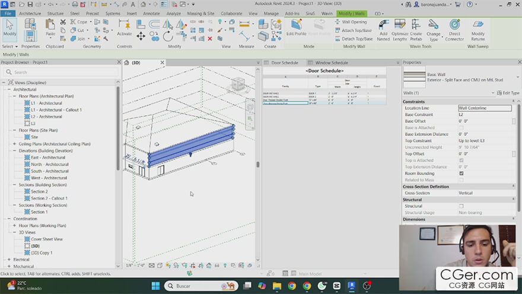Click the Edit Profile tool
The image size is (522, 294).
click(x=296, y=27)
